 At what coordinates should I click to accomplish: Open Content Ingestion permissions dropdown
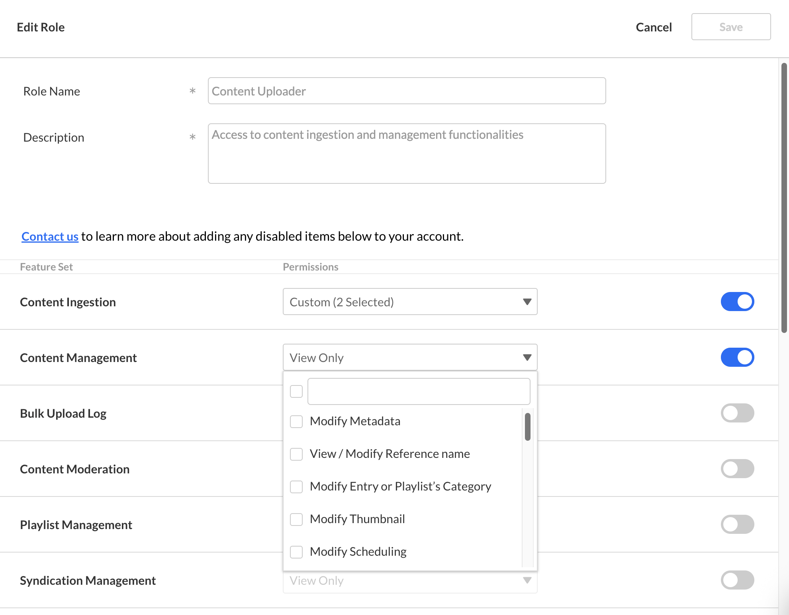(x=410, y=302)
